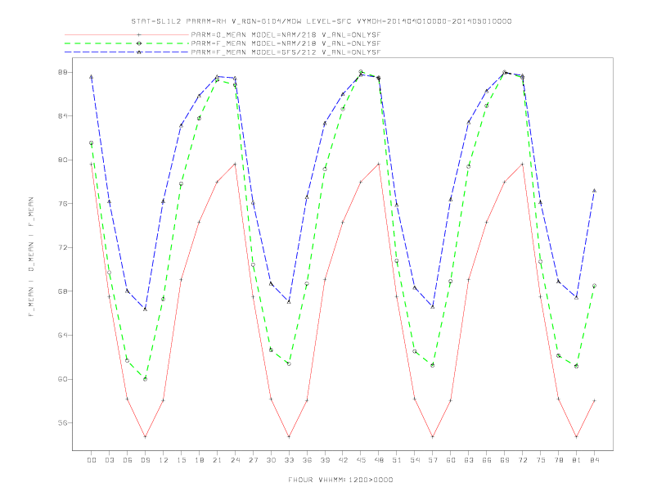This screenshot has height=501, width=648.
Task: Click green circle data point at hour 09
Action: click(145, 379)
